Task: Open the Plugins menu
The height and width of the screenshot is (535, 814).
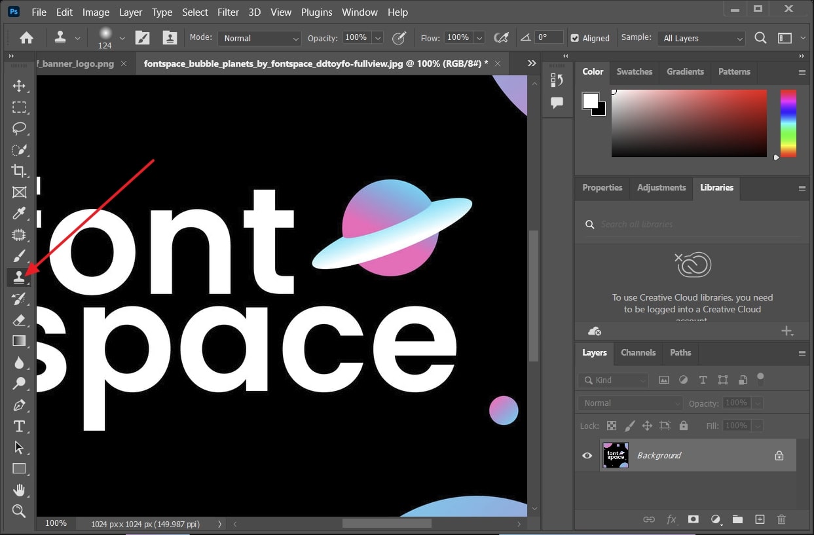Action: [x=317, y=12]
